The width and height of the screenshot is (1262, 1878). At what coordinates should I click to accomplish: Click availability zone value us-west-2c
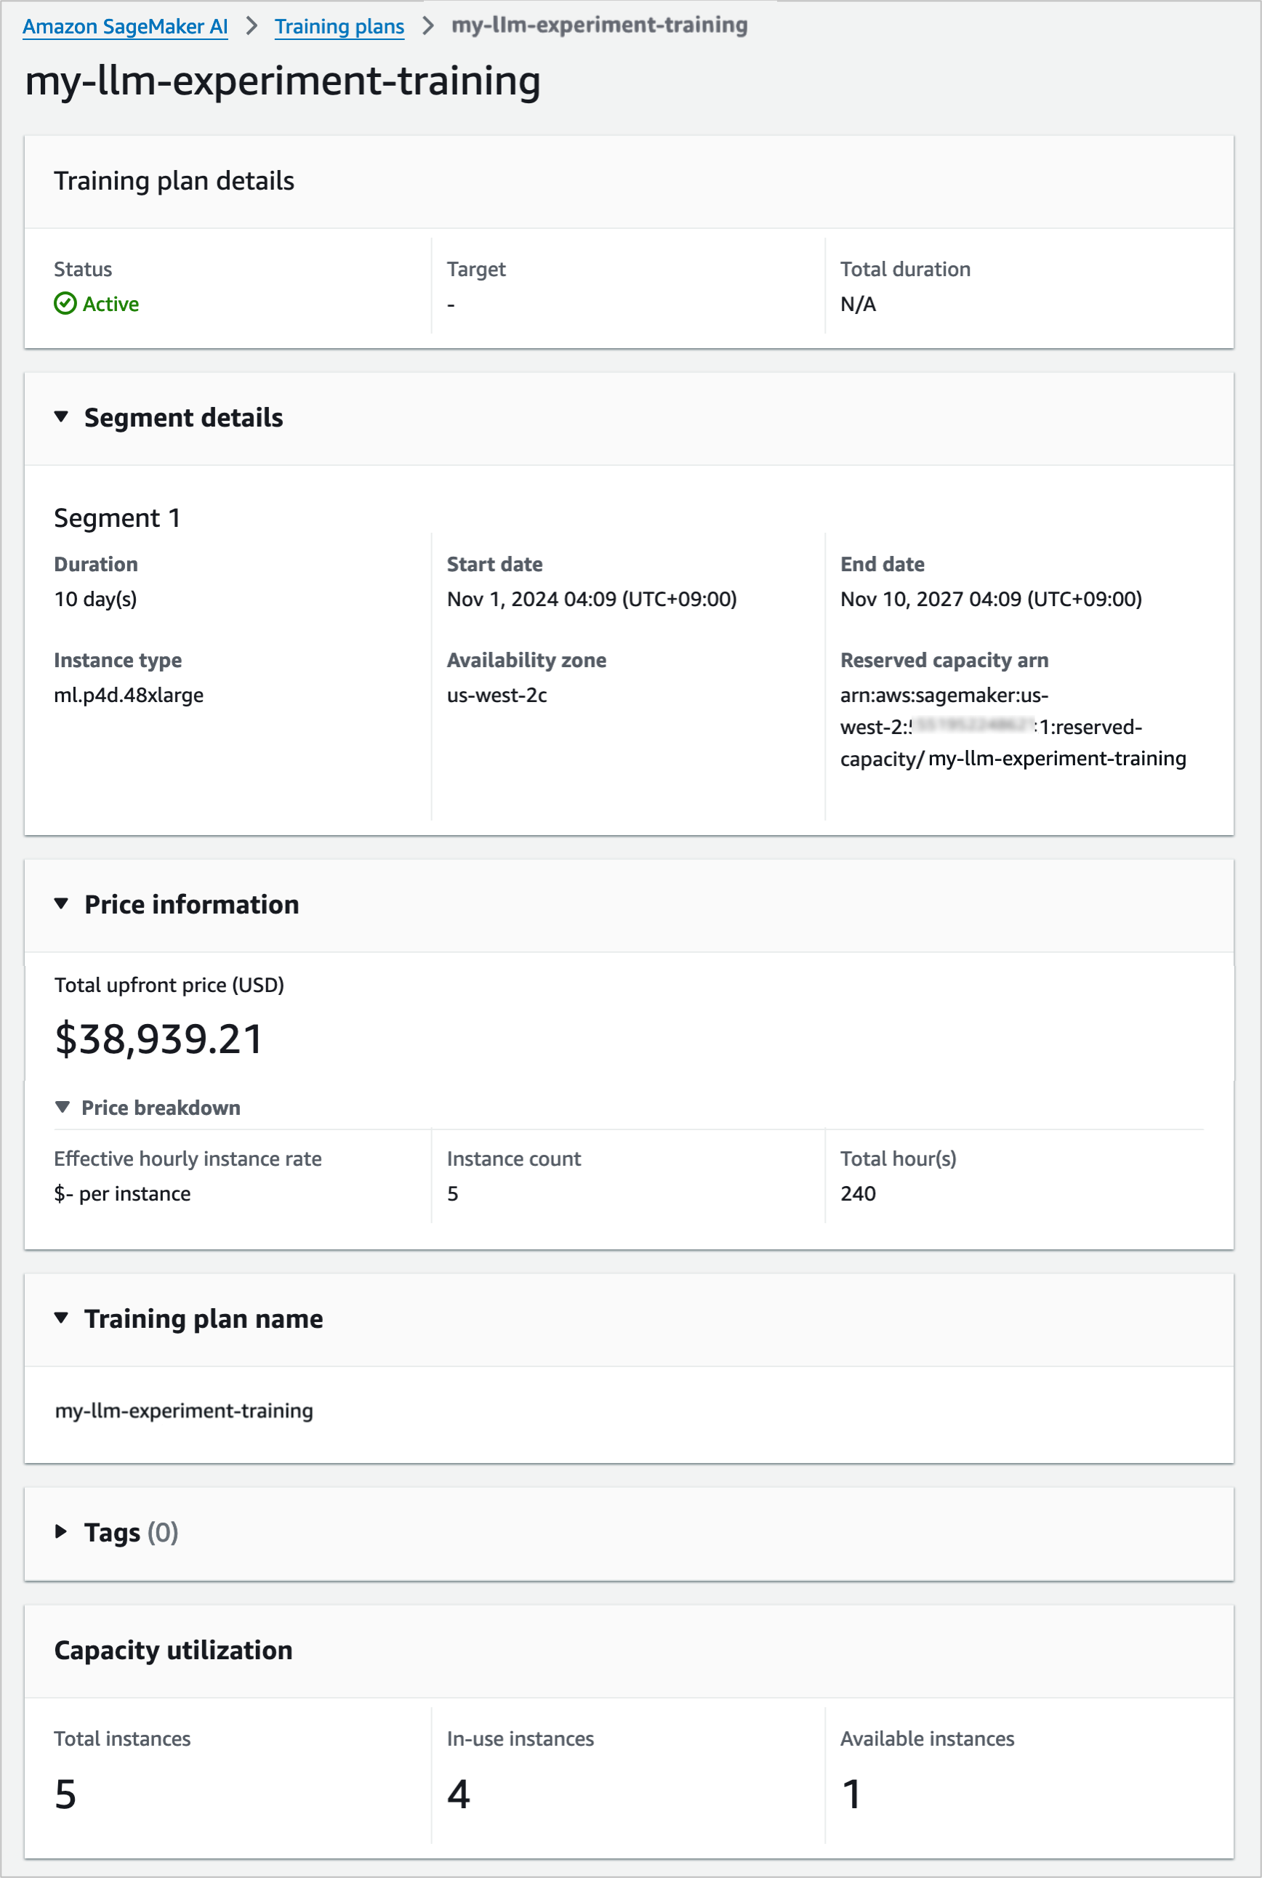(497, 696)
